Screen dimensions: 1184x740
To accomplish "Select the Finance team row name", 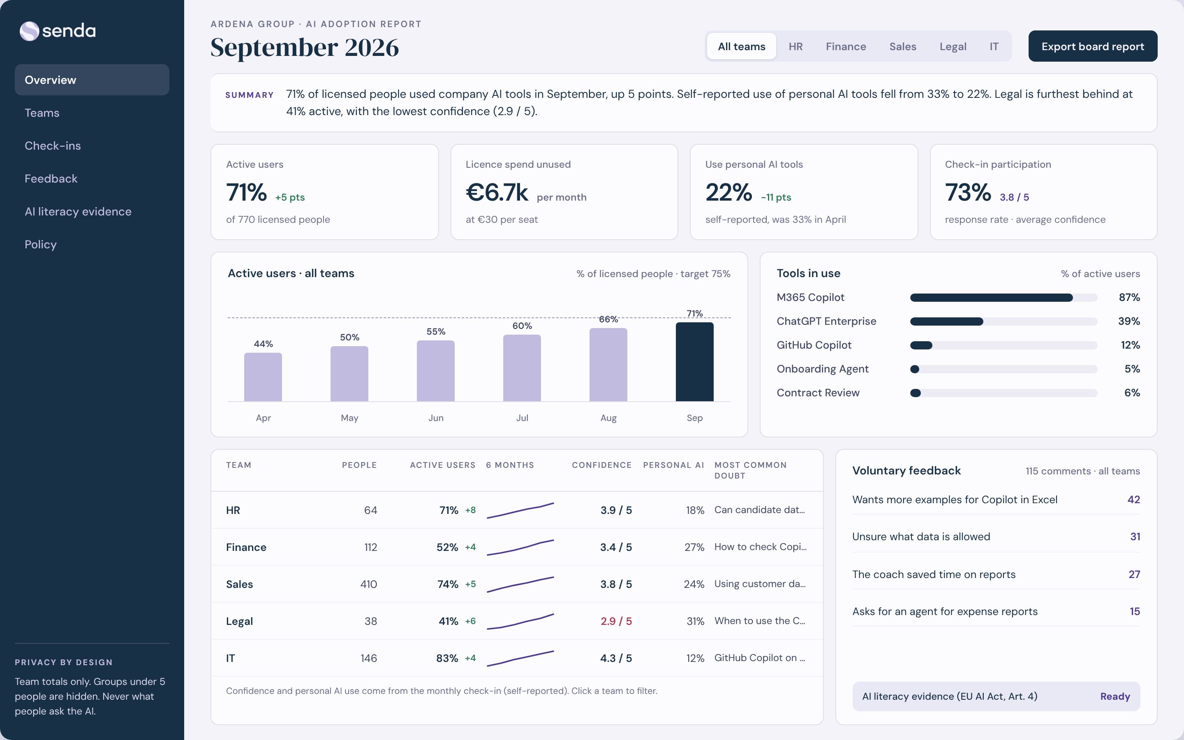I will 246,547.
